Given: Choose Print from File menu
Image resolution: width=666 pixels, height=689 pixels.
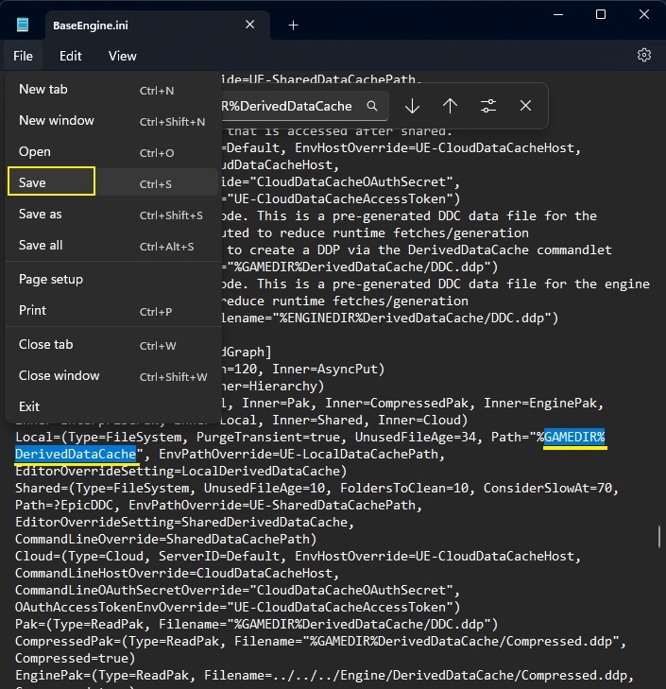Looking at the screenshot, I should point(113,311).
